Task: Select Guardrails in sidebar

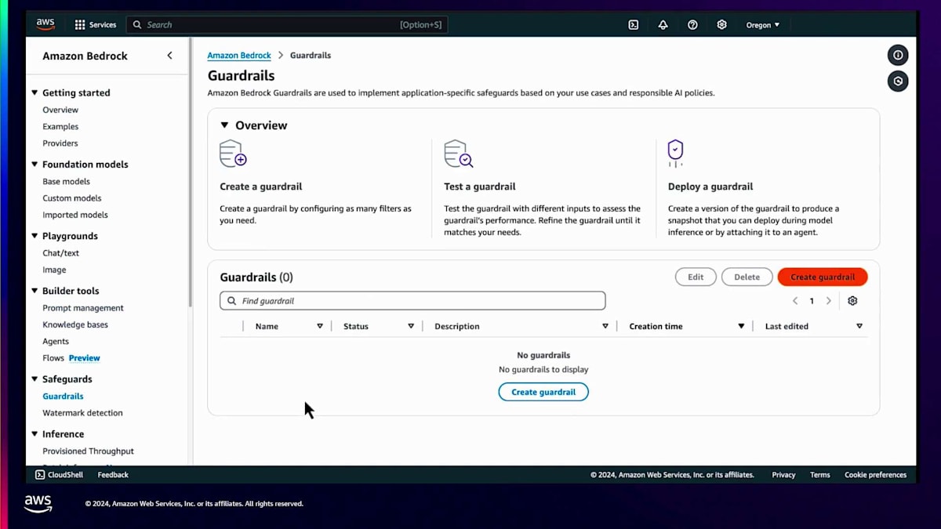Action: point(63,397)
